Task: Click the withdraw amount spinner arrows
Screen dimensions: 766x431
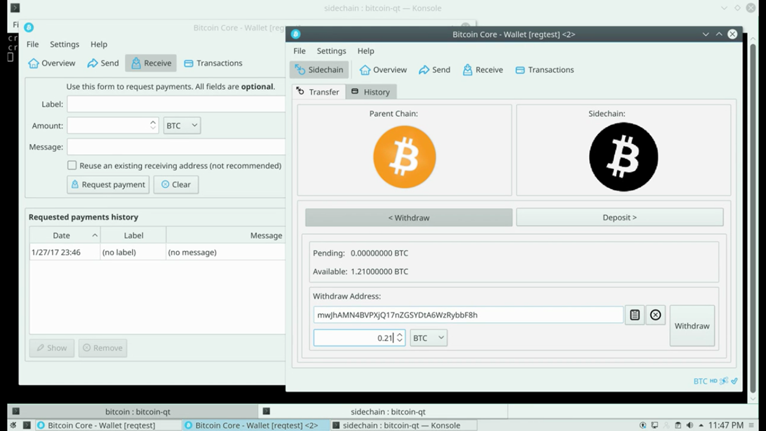Action: point(399,337)
